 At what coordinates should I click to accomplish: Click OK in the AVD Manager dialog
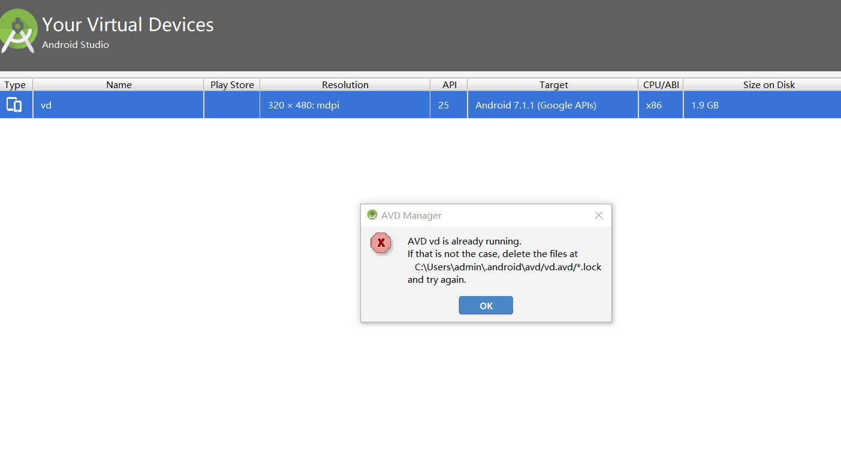486,305
